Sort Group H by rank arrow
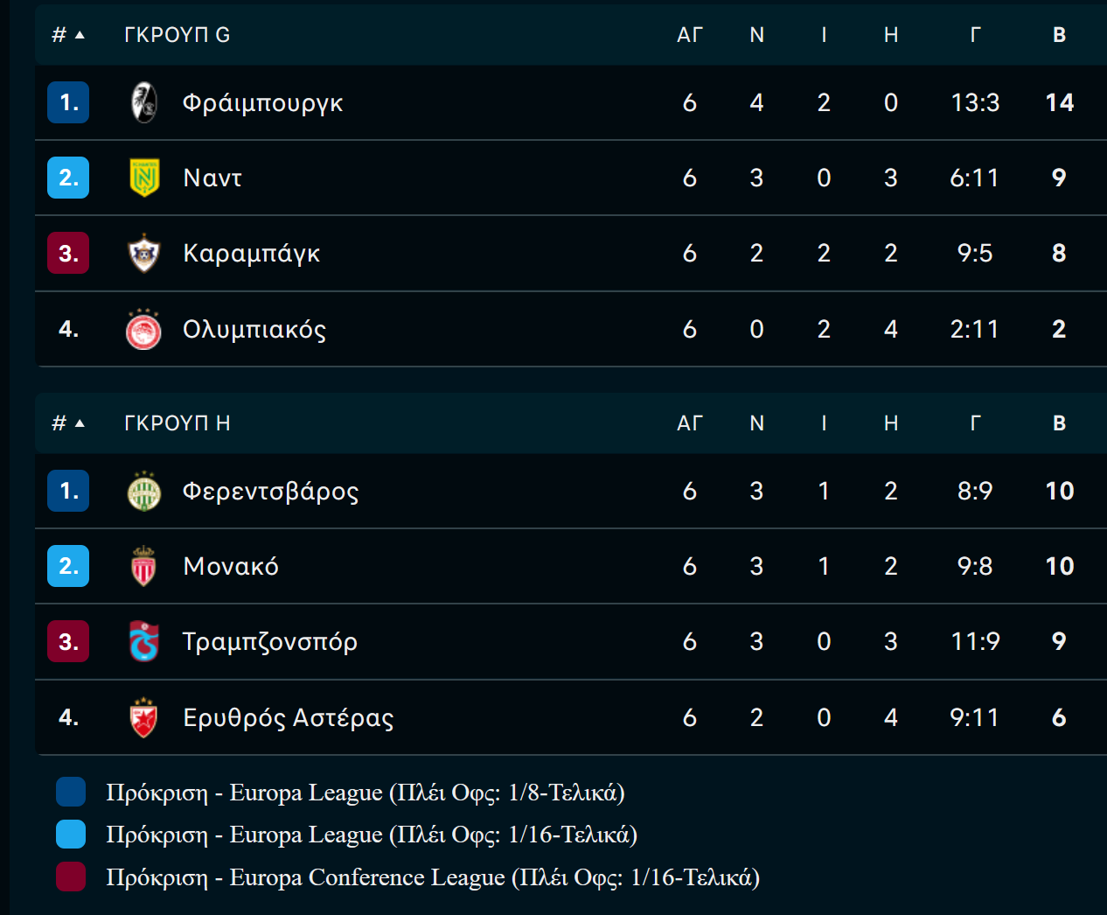Image resolution: width=1107 pixels, height=915 pixels. tap(80, 423)
